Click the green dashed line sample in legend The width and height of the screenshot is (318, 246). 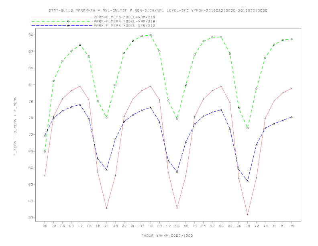click(x=62, y=21)
